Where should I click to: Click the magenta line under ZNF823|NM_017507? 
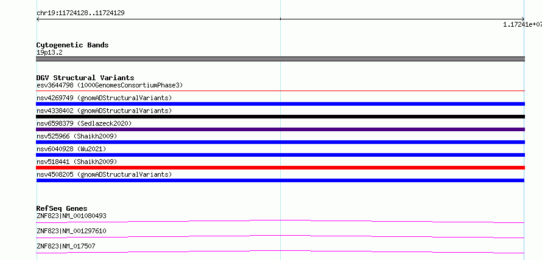(x=280, y=251)
